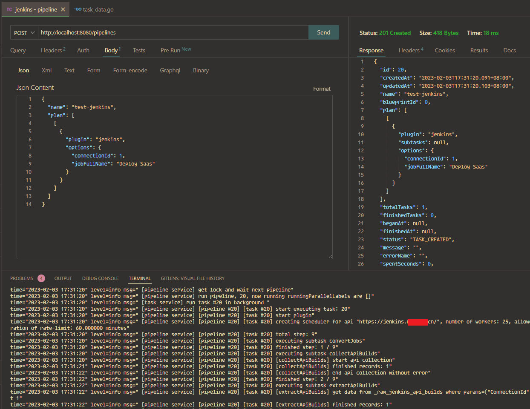530x409 pixels.
Task: Open GITLENS: VISUAL FILE HISTORY tab
Action: pyautogui.click(x=193, y=278)
